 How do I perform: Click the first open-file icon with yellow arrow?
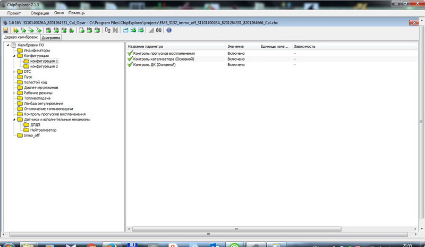[15, 30]
